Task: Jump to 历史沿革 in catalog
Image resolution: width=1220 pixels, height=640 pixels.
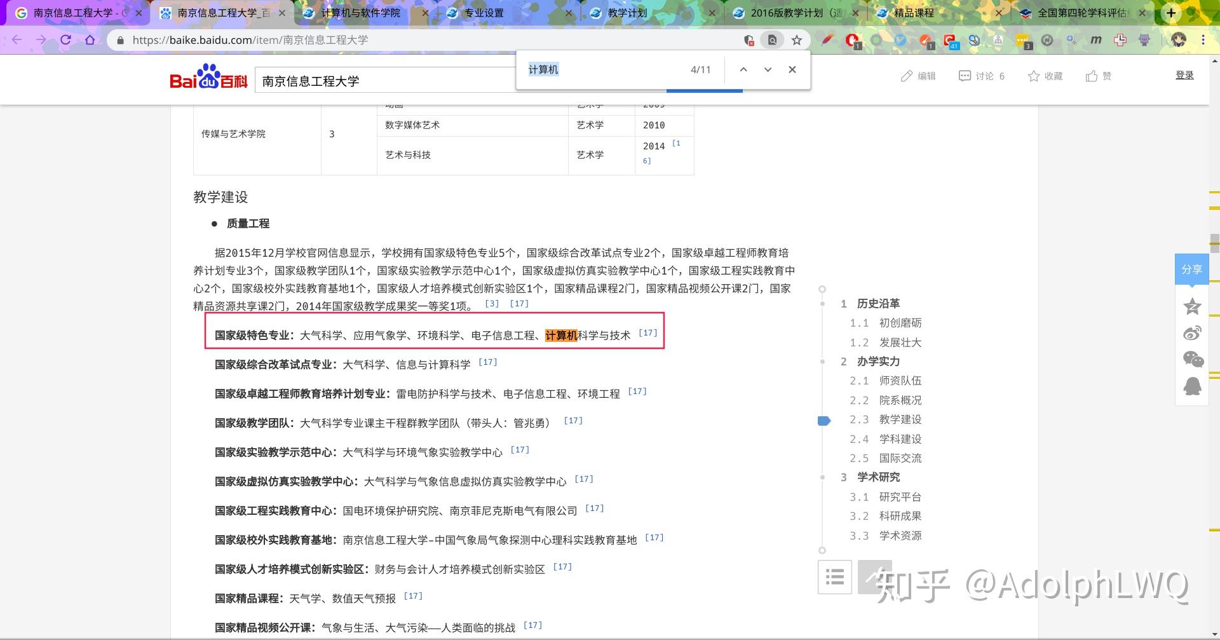Action: (878, 303)
